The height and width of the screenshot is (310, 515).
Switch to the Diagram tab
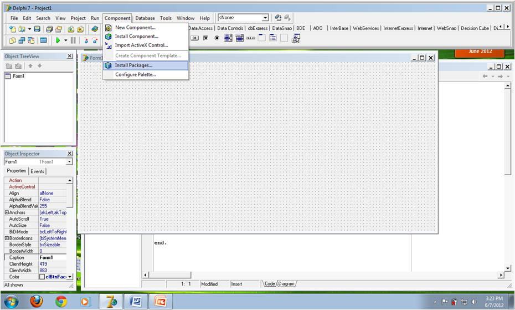coord(286,284)
